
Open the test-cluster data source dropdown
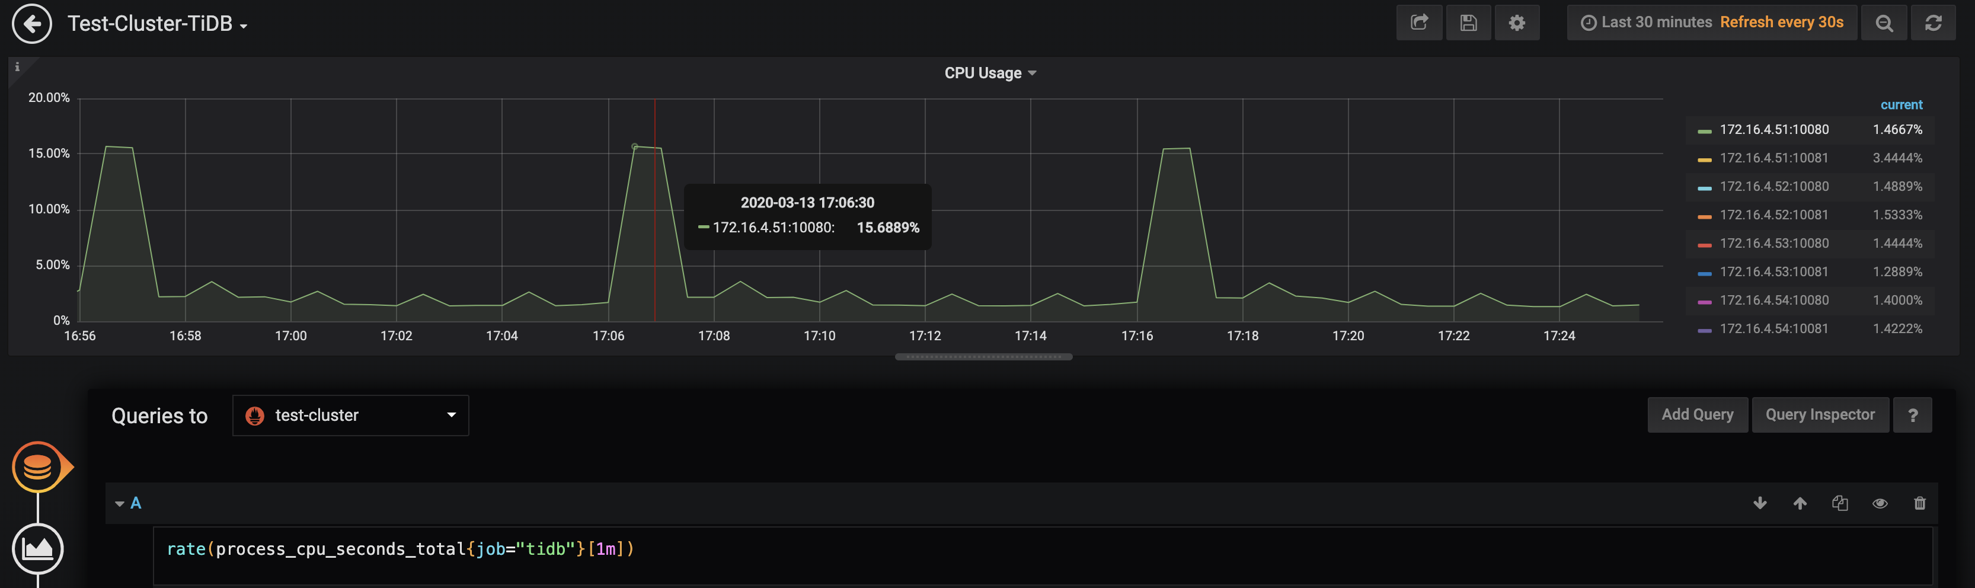[350, 415]
